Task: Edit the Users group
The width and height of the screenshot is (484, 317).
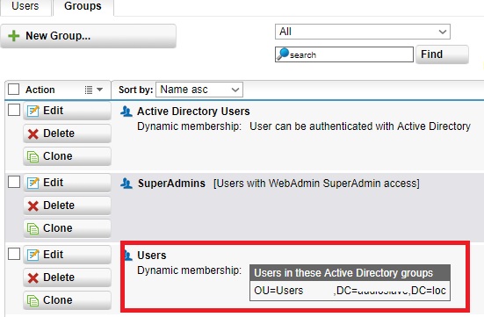Action: point(67,255)
